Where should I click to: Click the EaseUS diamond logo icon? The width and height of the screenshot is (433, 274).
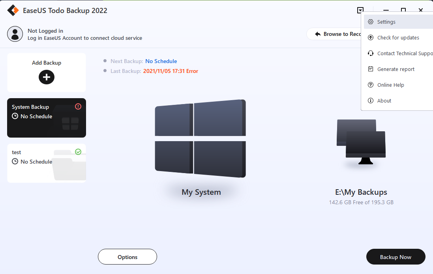(x=13, y=11)
